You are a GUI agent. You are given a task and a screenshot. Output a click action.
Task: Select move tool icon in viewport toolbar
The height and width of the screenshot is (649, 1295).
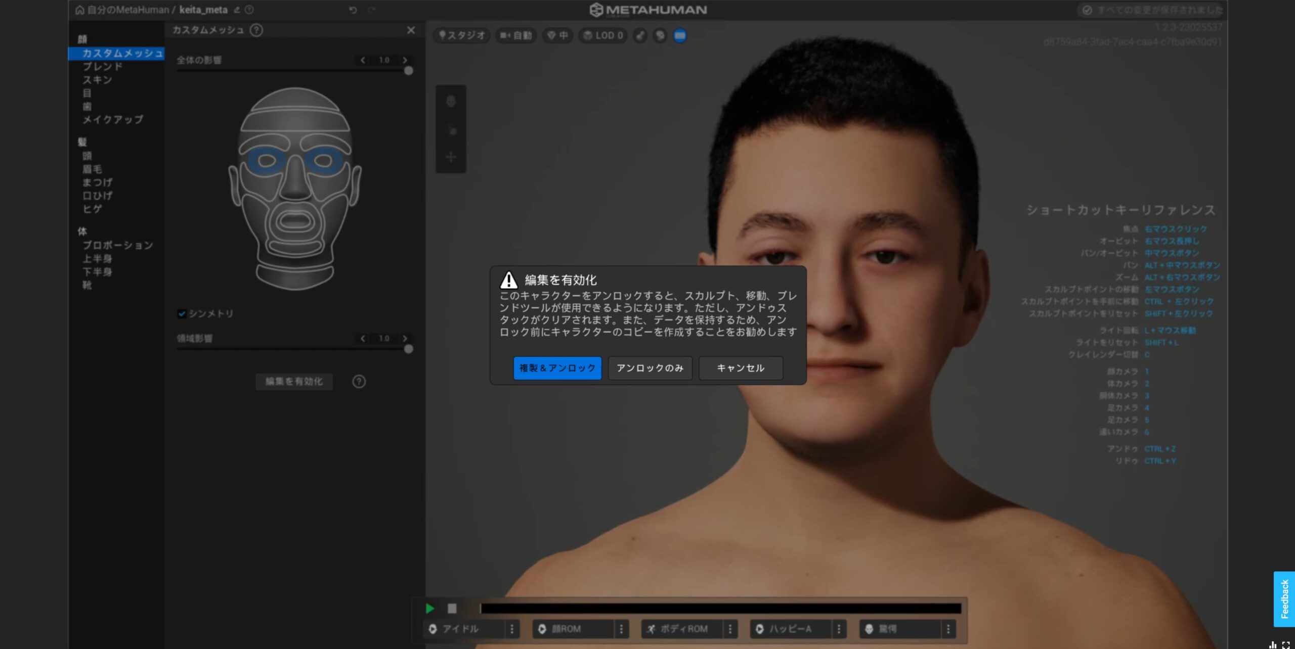coord(451,157)
